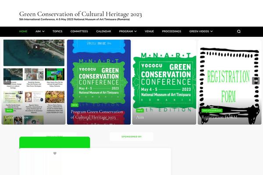Select the UNCATEGORIZED tag on Registration card
263x175 pixels.
click(x=212, y=111)
